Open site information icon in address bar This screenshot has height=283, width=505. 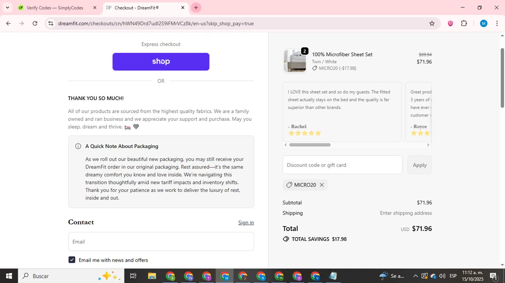[51, 23]
